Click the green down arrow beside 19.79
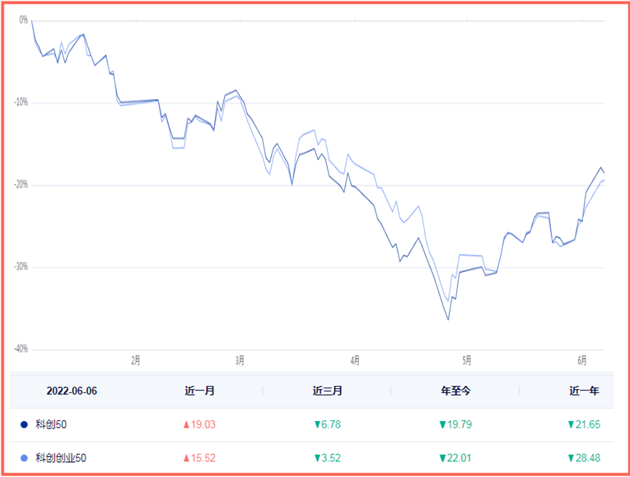 [x=442, y=425]
